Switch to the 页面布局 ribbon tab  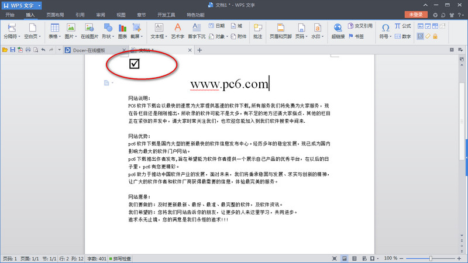55,15
